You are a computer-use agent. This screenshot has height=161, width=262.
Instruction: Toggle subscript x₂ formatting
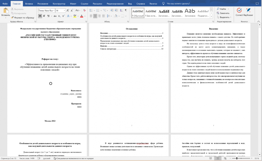click(59, 16)
